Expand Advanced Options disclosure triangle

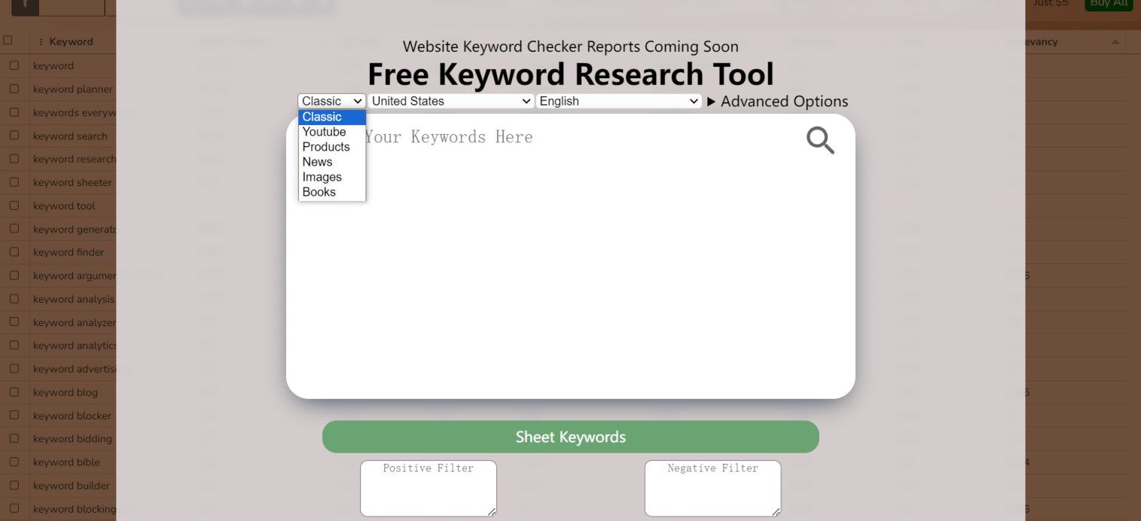tap(711, 102)
